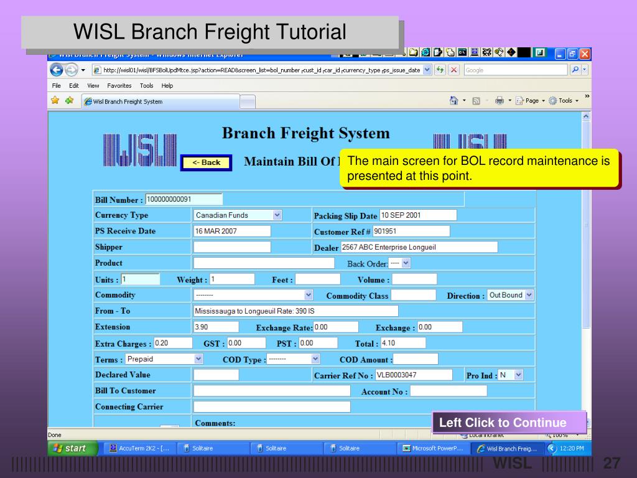
Task: Open the Tools menu in menu bar
Action: (147, 86)
